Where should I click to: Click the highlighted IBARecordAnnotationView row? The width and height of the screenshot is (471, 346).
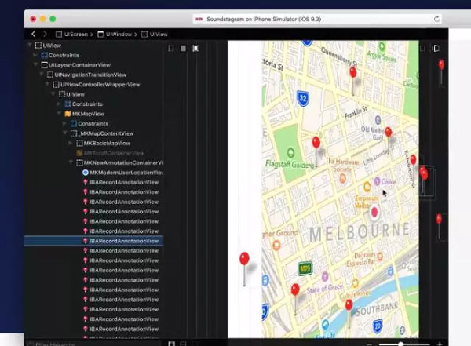coord(93,241)
